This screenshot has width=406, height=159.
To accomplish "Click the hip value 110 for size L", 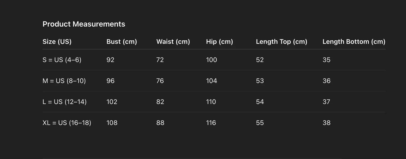I will click(211, 102).
